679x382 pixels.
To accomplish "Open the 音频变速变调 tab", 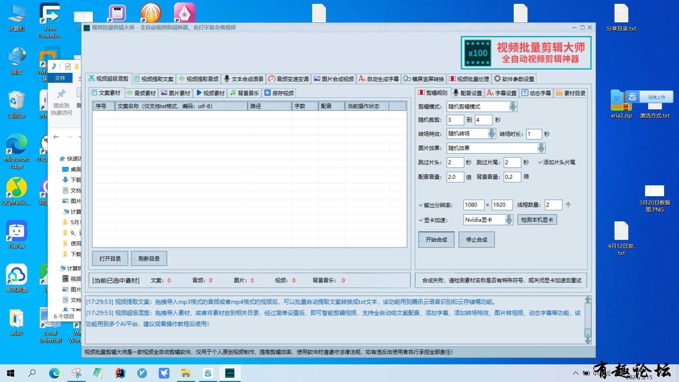I will [289, 79].
